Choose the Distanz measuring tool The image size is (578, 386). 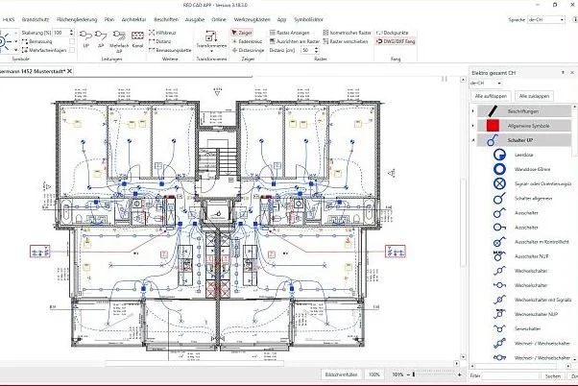(159, 41)
